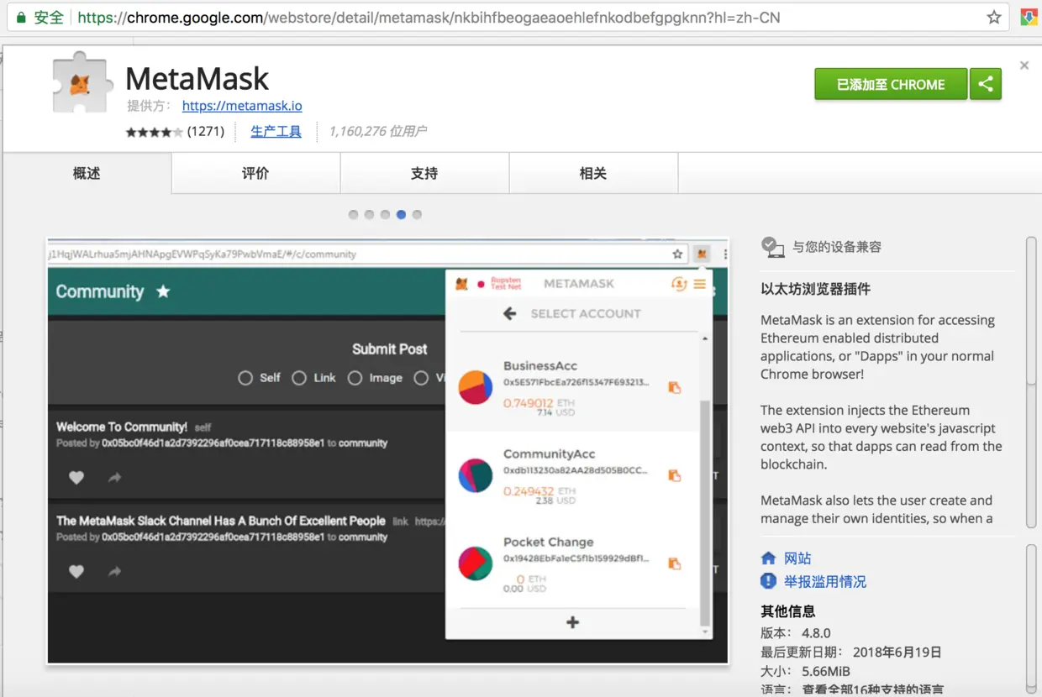Image resolution: width=1042 pixels, height=697 pixels.
Task: Click the 已添加至 CHROME button
Action: pyautogui.click(x=891, y=84)
